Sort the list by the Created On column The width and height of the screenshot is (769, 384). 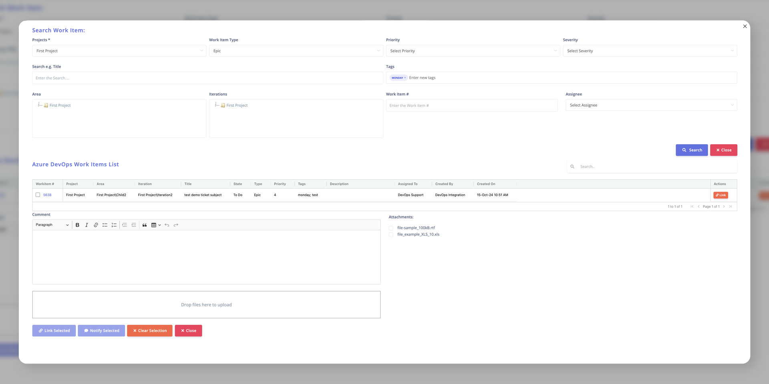click(x=486, y=184)
